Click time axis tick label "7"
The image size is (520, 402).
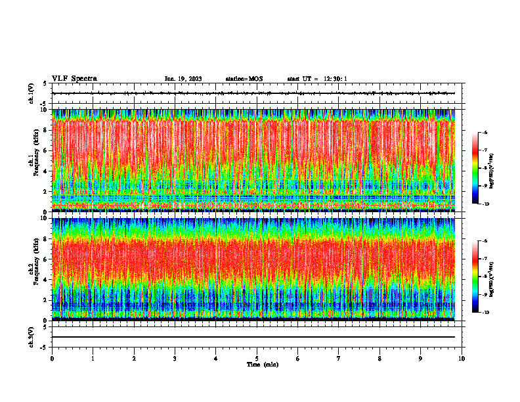[339, 359]
